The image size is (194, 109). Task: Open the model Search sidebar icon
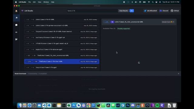pyautogui.click(x=16, y=18)
